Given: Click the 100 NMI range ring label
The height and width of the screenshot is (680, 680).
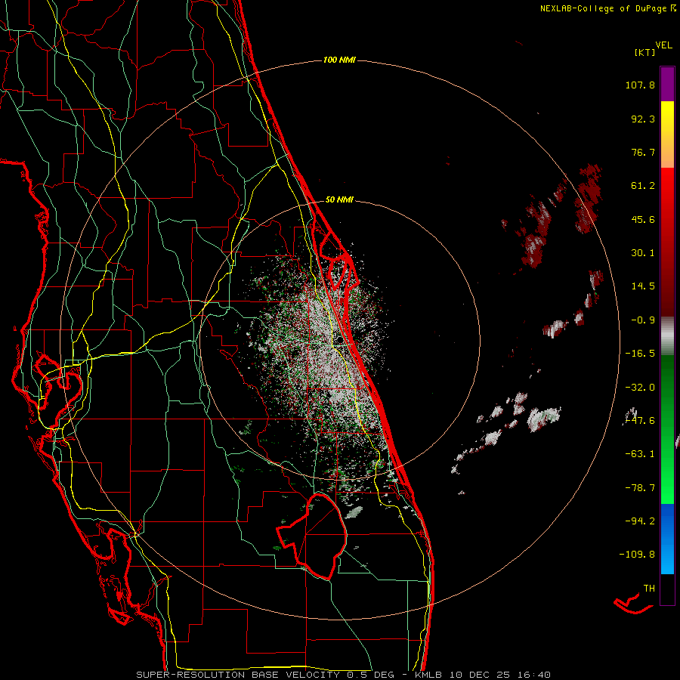Looking at the screenshot, I should [x=339, y=60].
